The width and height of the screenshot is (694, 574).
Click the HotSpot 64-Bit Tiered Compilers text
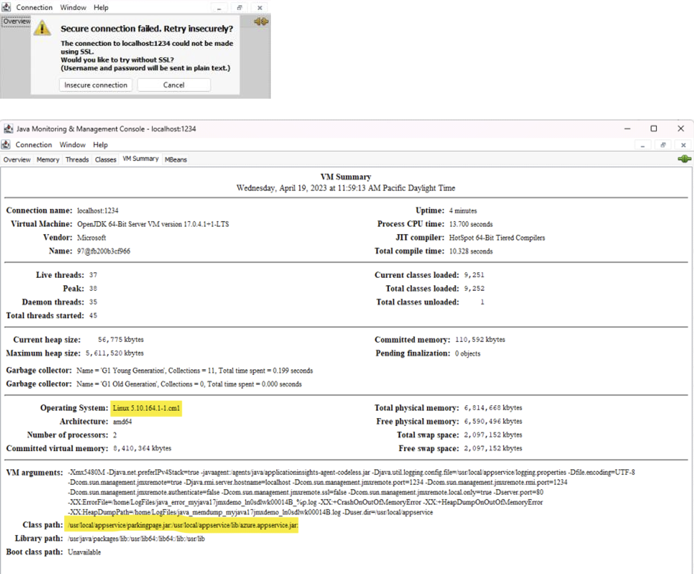[x=497, y=238]
